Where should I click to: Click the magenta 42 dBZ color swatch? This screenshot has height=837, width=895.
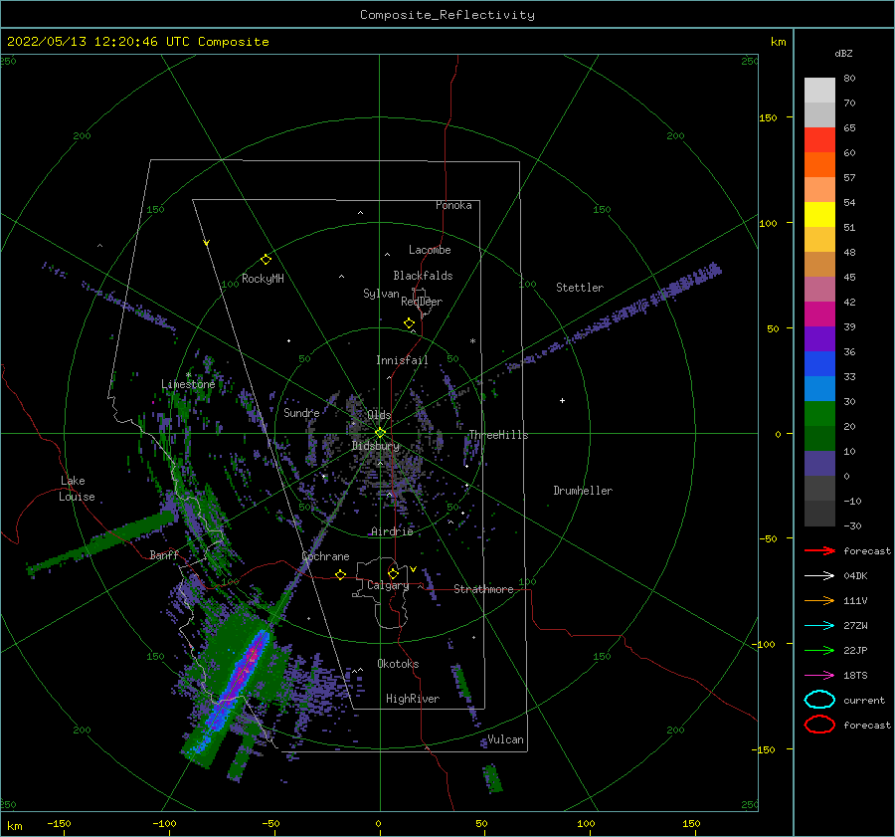[x=819, y=314]
